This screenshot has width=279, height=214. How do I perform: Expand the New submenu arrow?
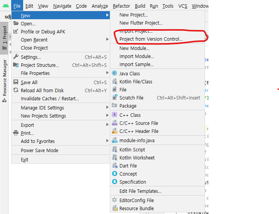click(x=107, y=15)
